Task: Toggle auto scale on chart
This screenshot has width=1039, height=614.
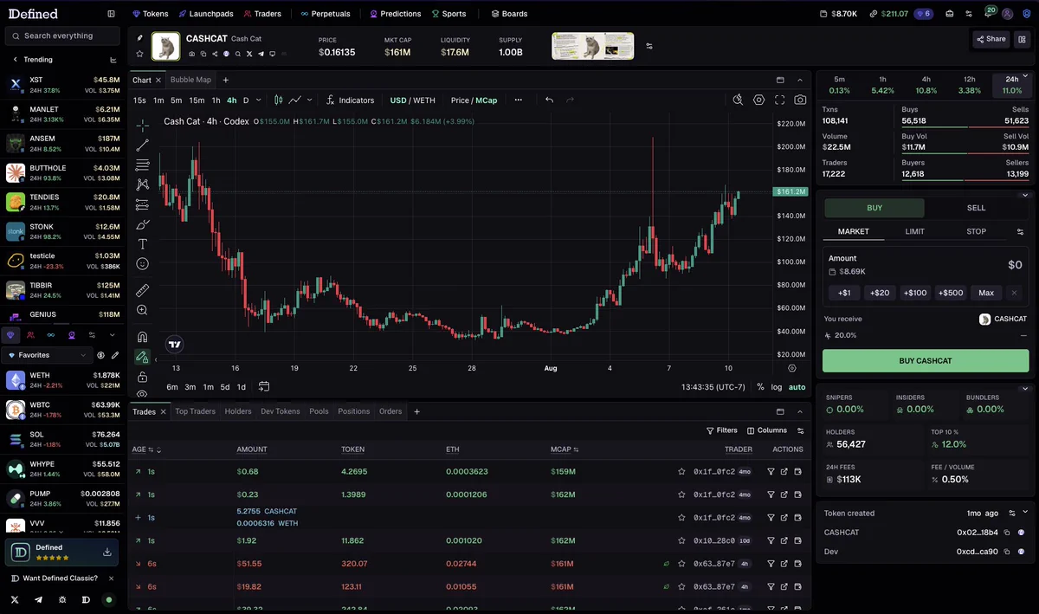Action: coord(797,387)
